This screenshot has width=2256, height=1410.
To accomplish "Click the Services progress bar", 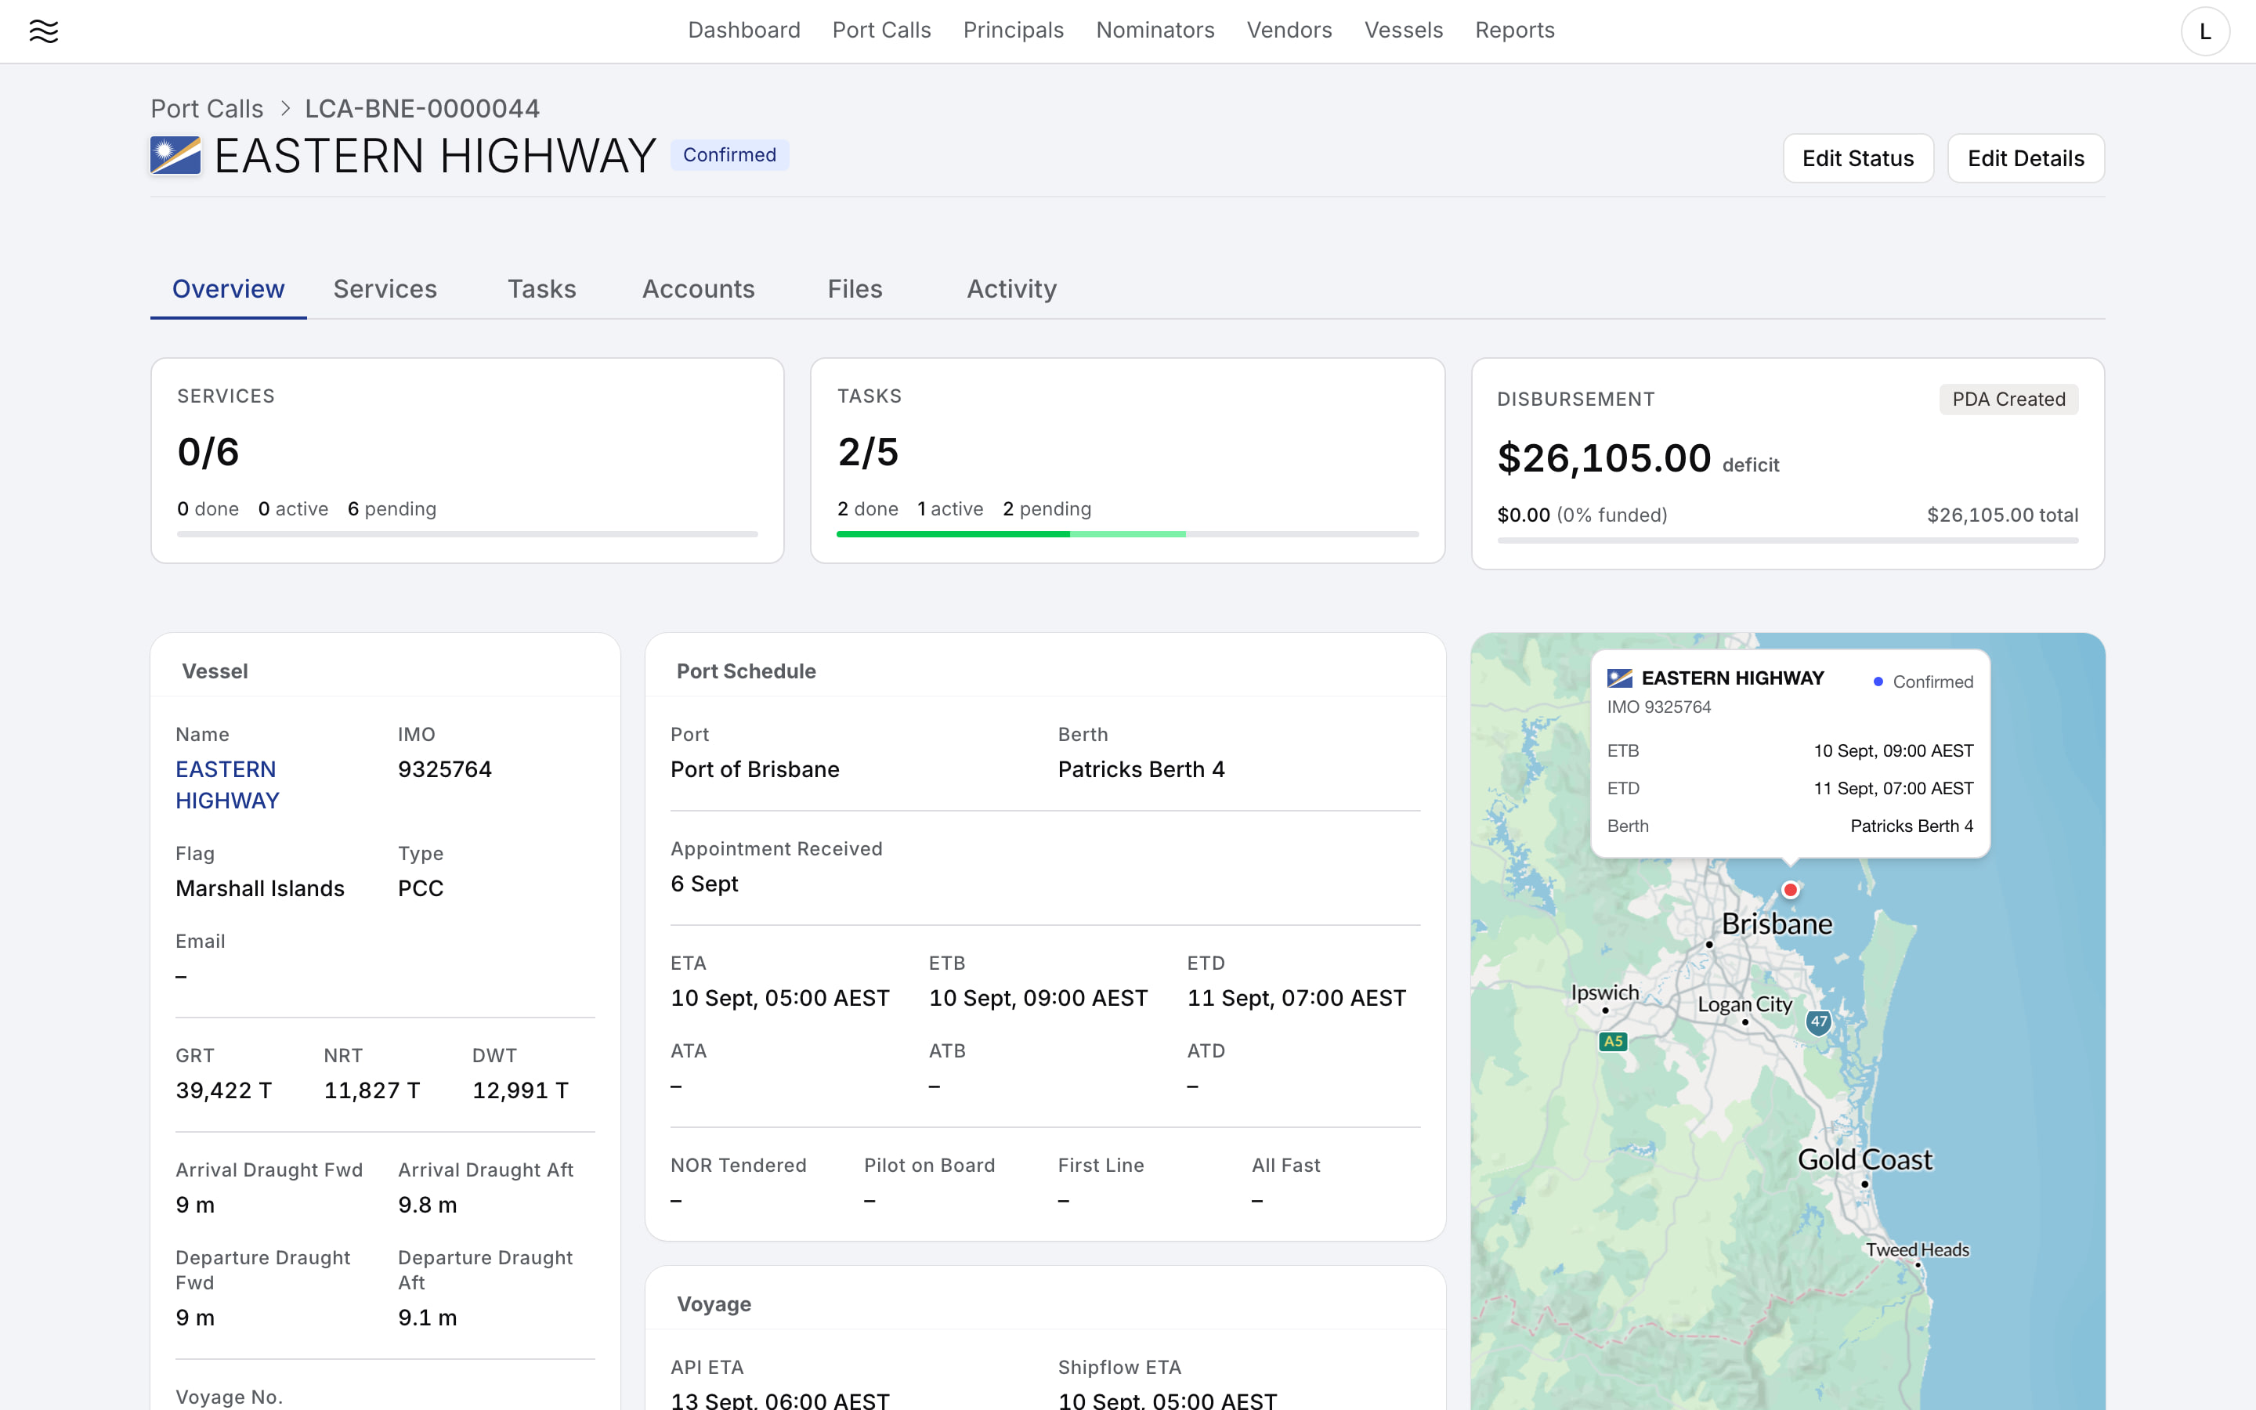I will click(467, 534).
